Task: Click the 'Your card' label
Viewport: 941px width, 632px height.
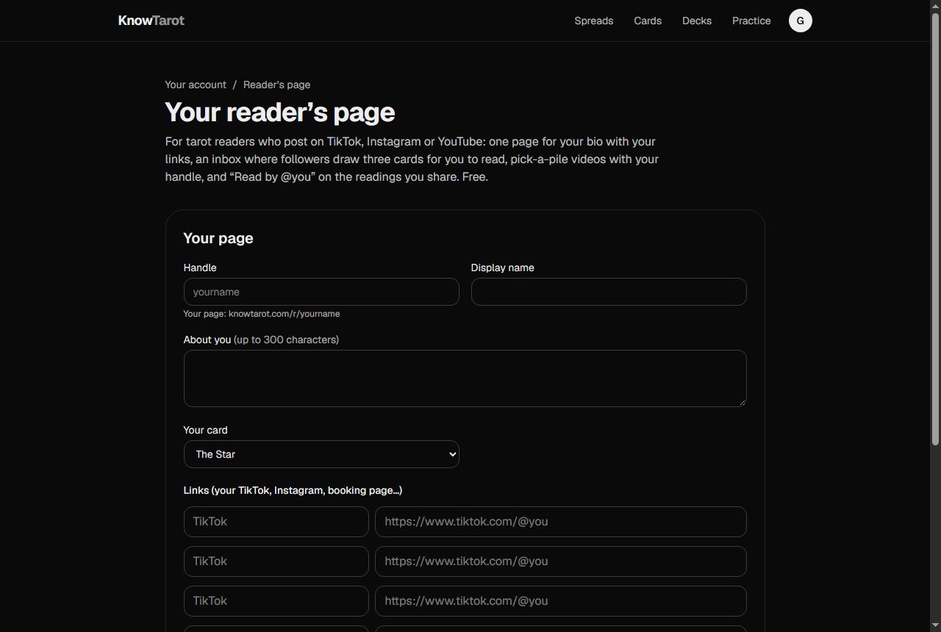Action: click(x=205, y=430)
